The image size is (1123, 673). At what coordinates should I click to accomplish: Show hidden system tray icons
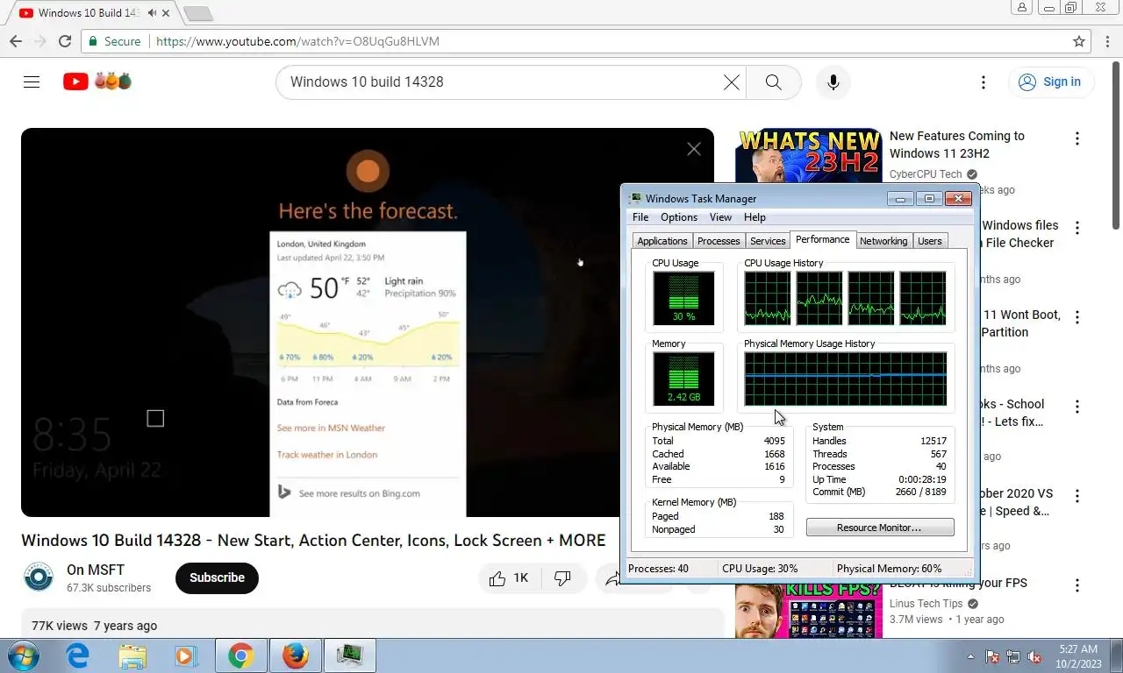pyautogui.click(x=970, y=656)
